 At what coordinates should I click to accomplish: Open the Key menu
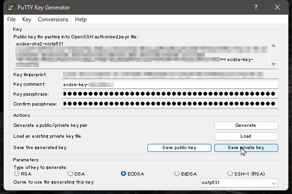[x=27, y=19]
